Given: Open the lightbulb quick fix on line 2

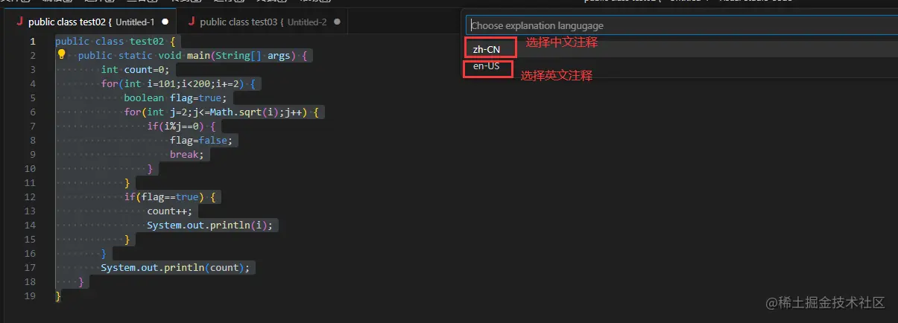Looking at the screenshot, I should coord(62,55).
